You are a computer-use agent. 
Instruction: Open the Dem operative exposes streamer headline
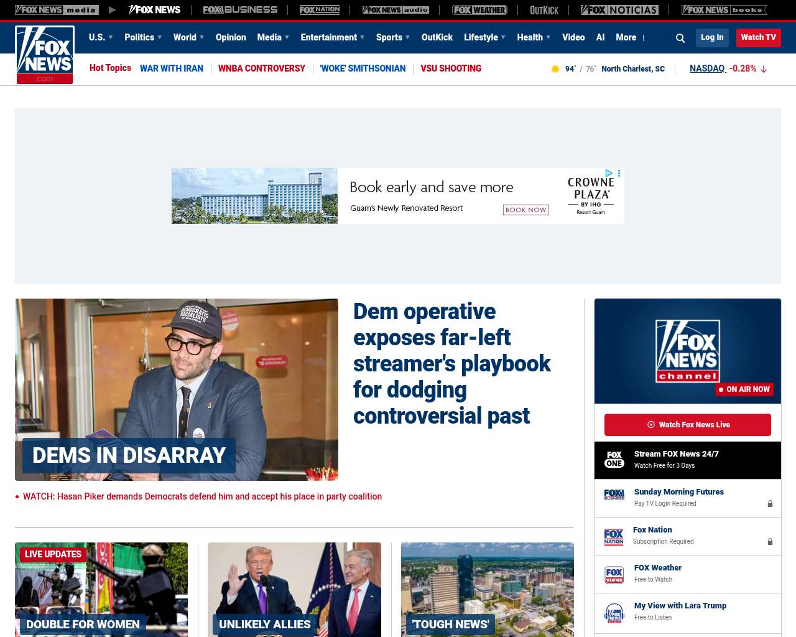[x=452, y=364]
